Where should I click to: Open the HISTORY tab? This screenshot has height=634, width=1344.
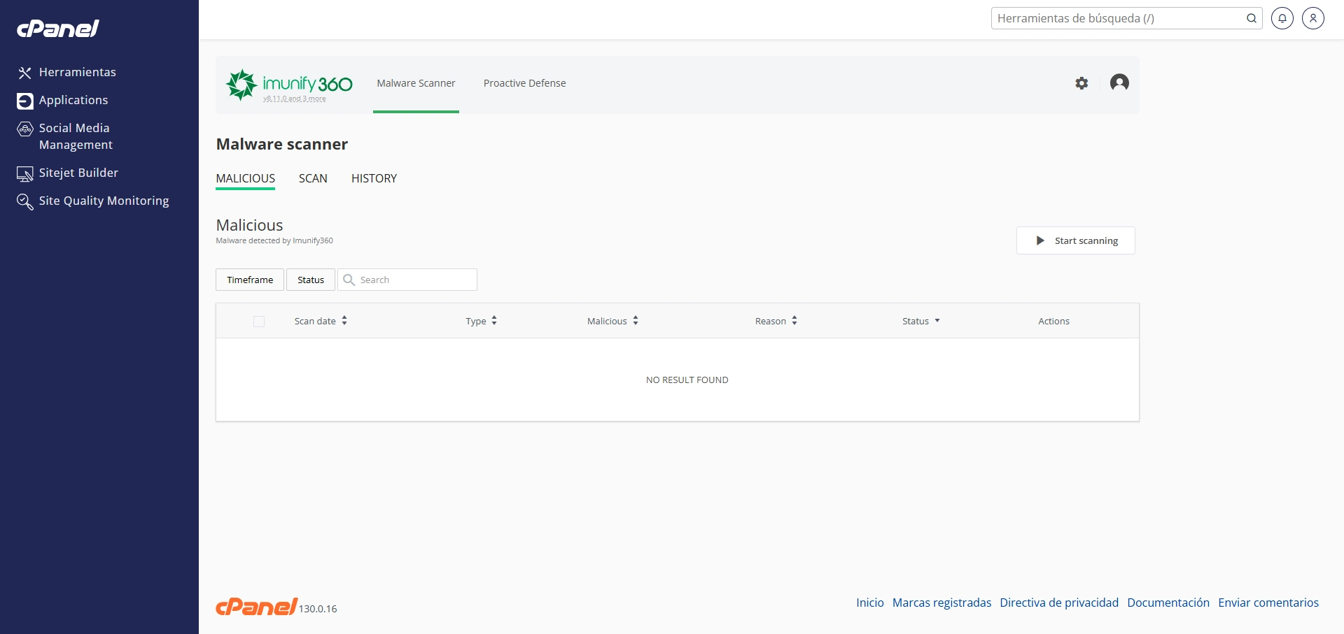click(374, 178)
